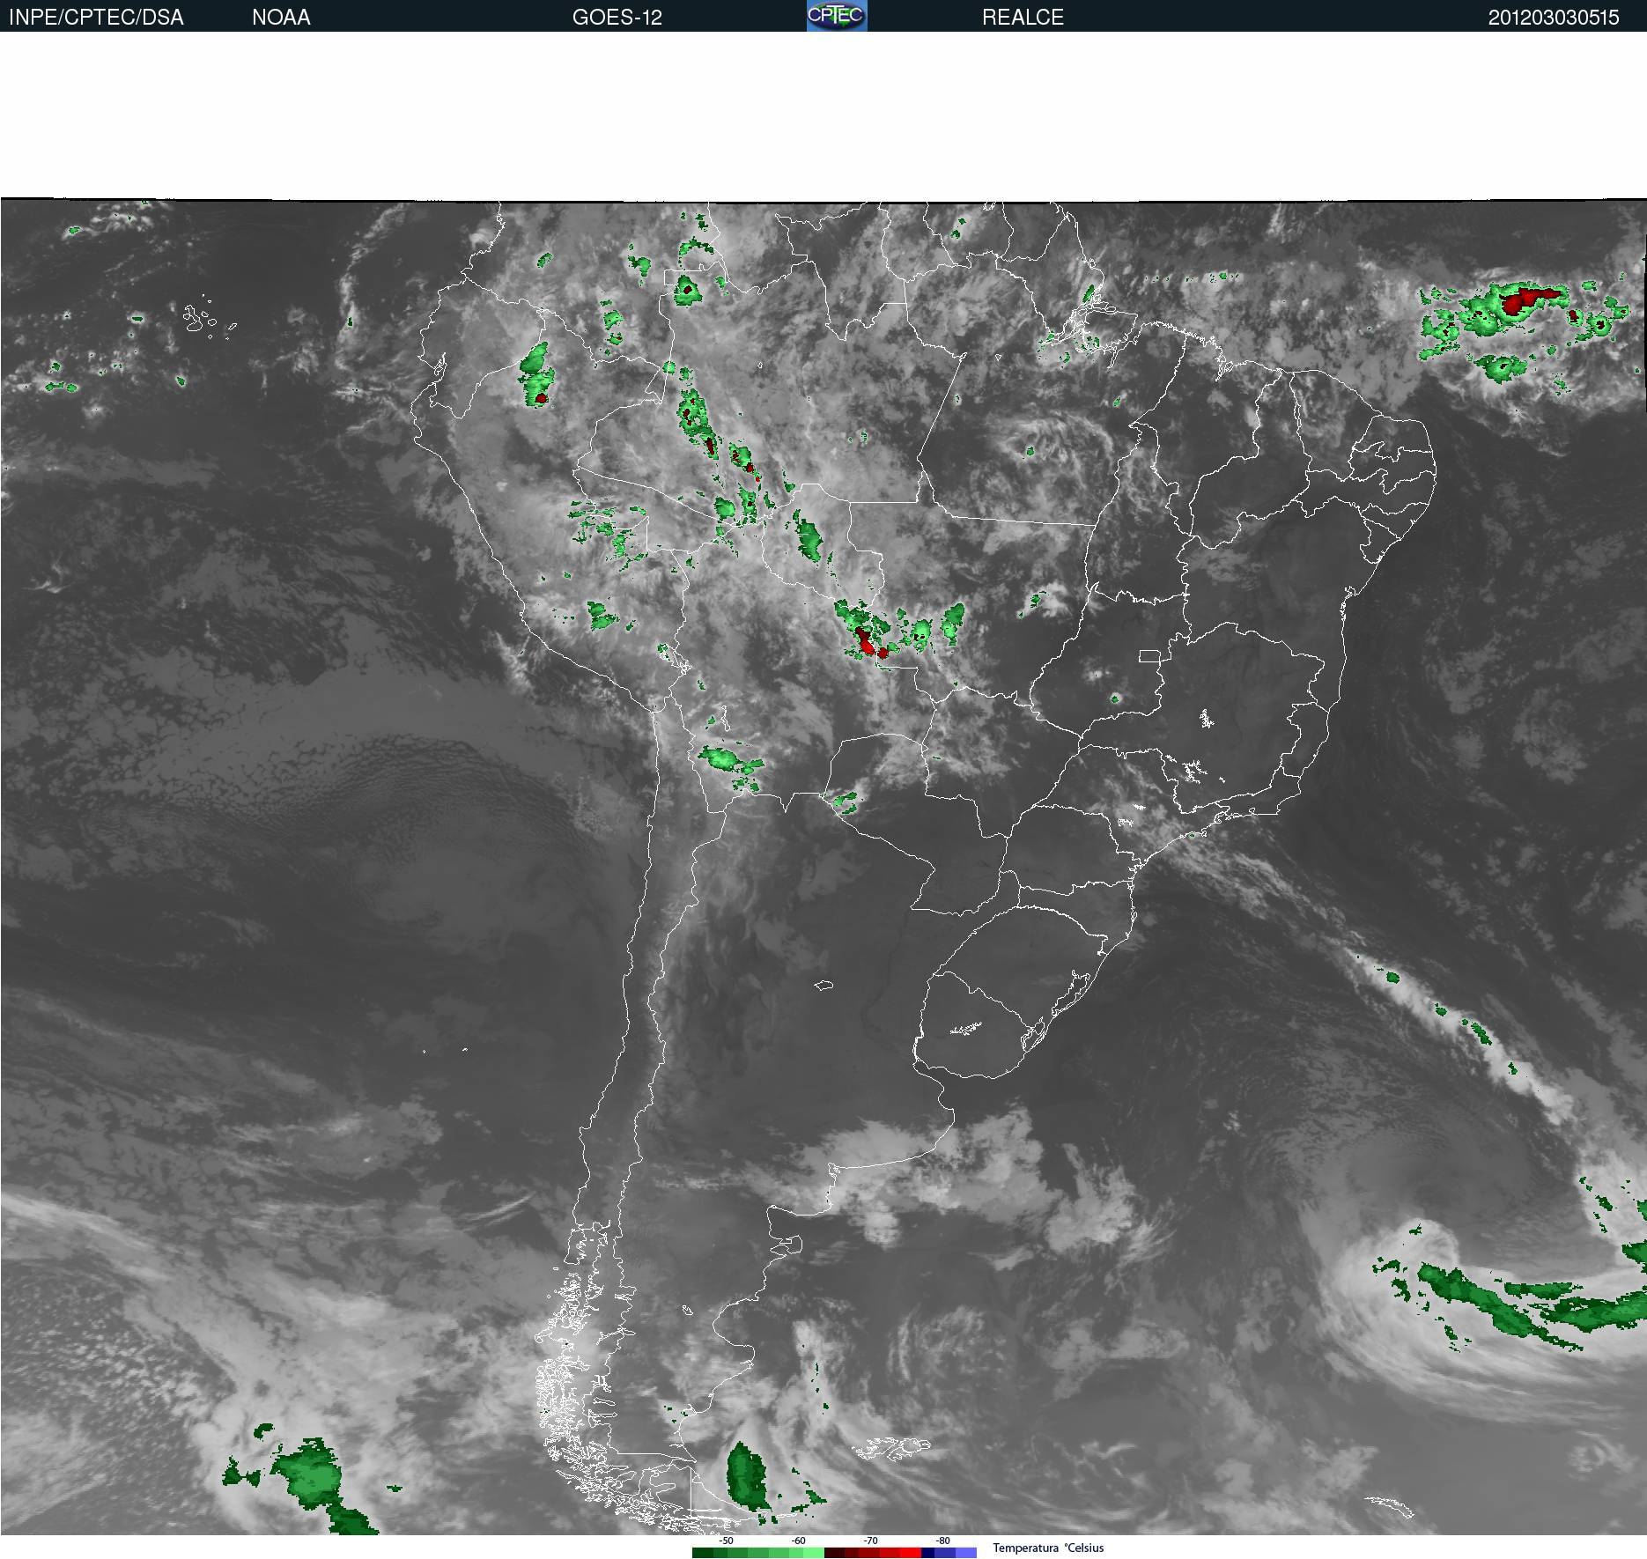Screen dimensions: 1647x1559
Task: Click the Temperatura °Celsius legend label
Action: (1048, 1548)
